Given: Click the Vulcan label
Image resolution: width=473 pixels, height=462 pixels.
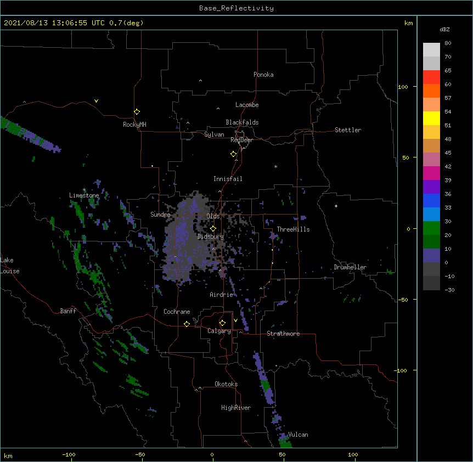Looking at the screenshot, I should pos(298,435).
